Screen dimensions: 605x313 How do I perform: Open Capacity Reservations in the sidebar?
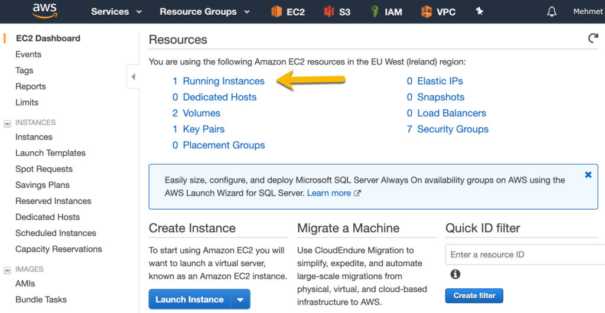pyautogui.click(x=58, y=249)
